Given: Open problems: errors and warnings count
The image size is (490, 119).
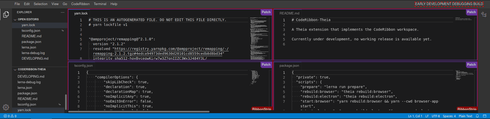Looking at the screenshot, I should click(x=10, y=116).
